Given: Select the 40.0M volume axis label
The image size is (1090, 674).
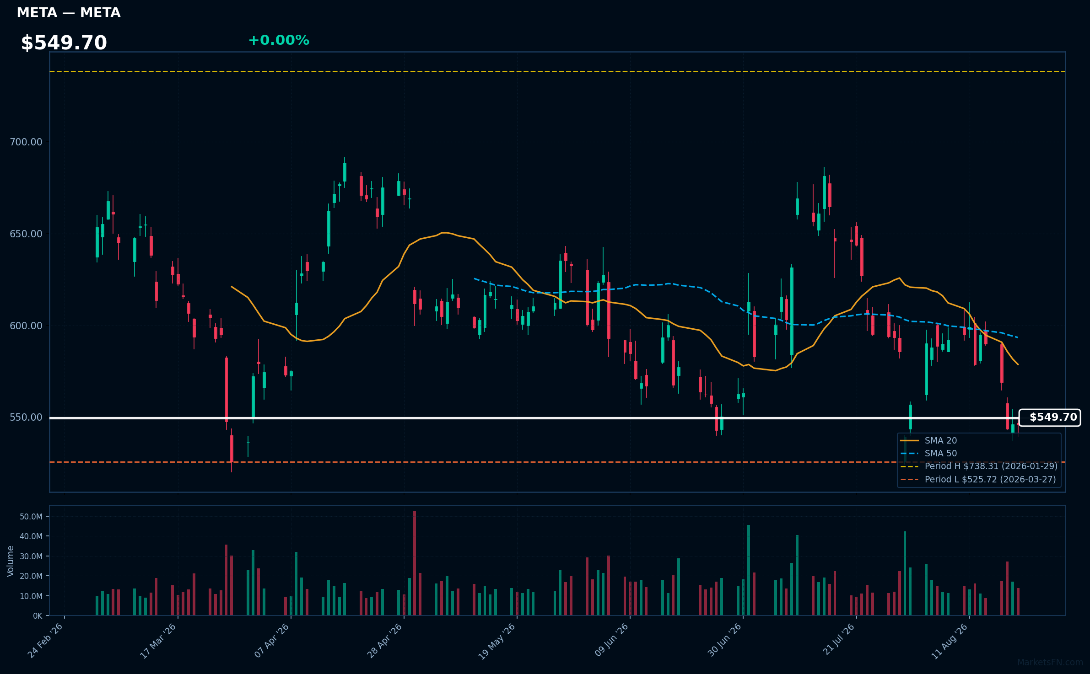Looking at the screenshot, I should 31,536.
